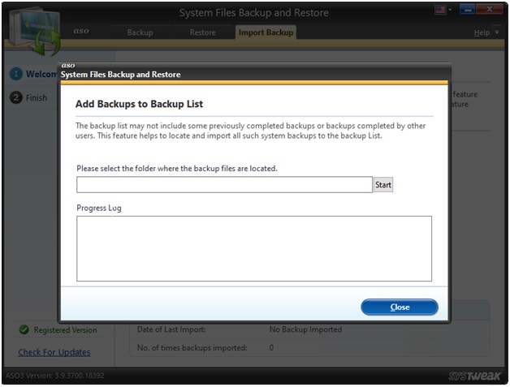Click the ASO3 version text in status bar

[54, 376]
